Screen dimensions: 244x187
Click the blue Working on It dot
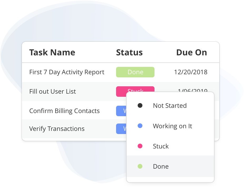tap(140, 126)
